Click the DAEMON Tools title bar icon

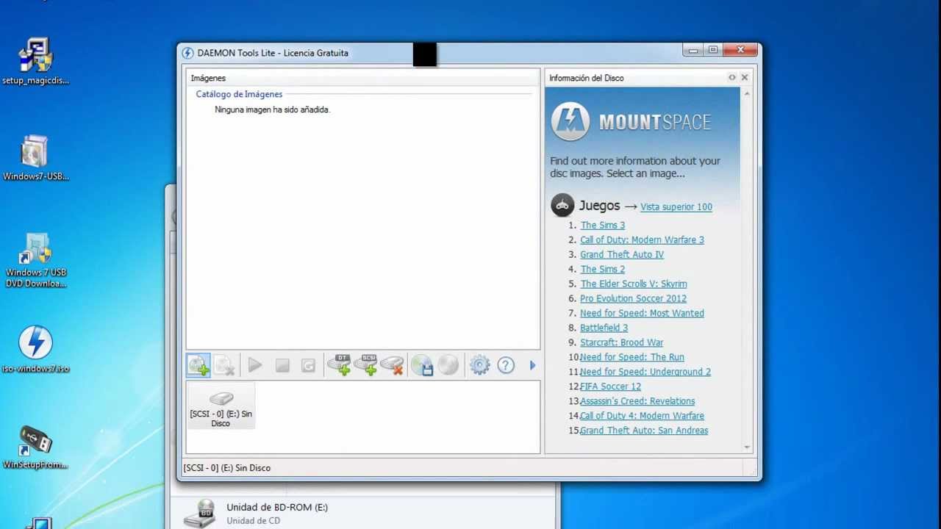click(187, 53)
